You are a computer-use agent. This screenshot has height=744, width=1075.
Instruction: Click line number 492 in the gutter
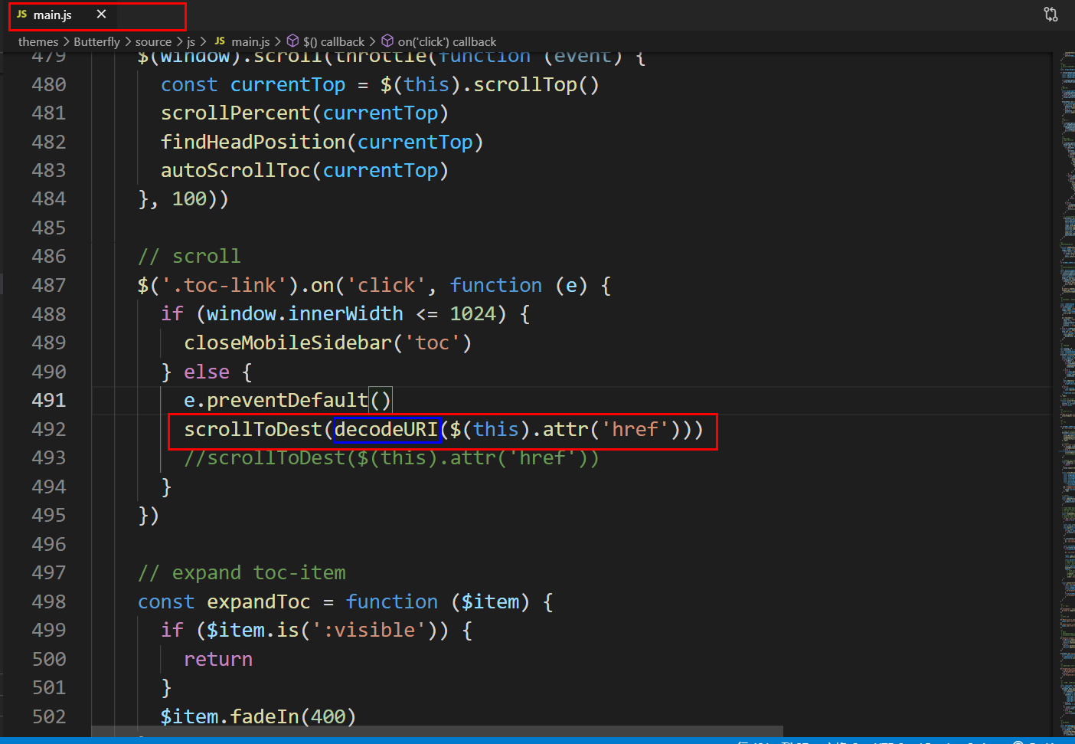click(49, 429)
